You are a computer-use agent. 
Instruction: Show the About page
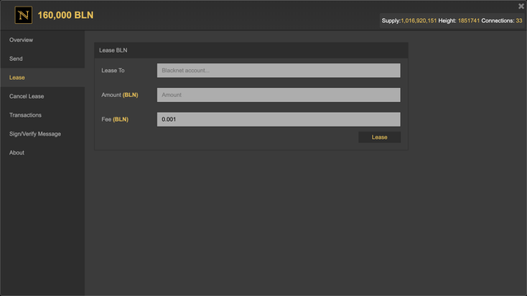[16, 153]
